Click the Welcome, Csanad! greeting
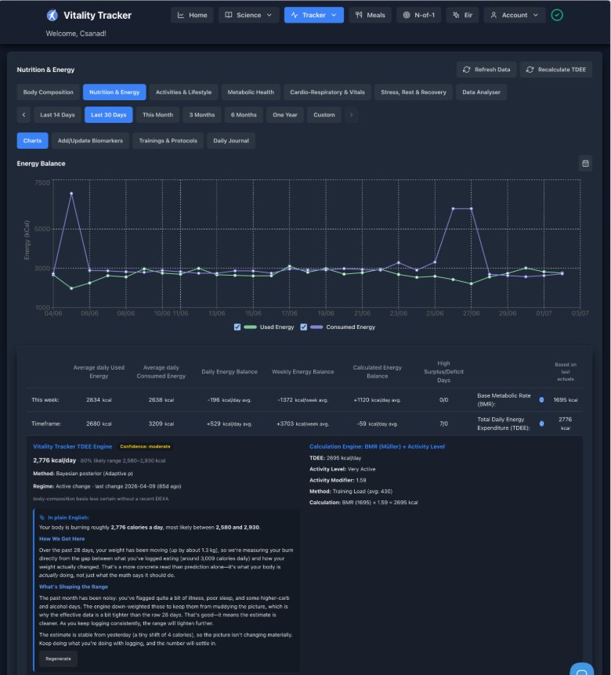 [76, 34]
